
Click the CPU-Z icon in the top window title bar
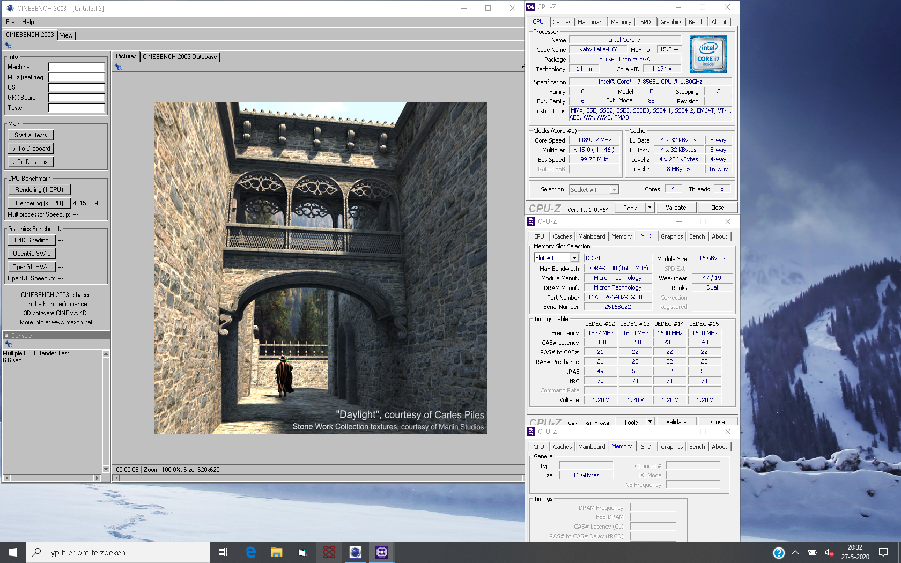[x=531, y=7]
